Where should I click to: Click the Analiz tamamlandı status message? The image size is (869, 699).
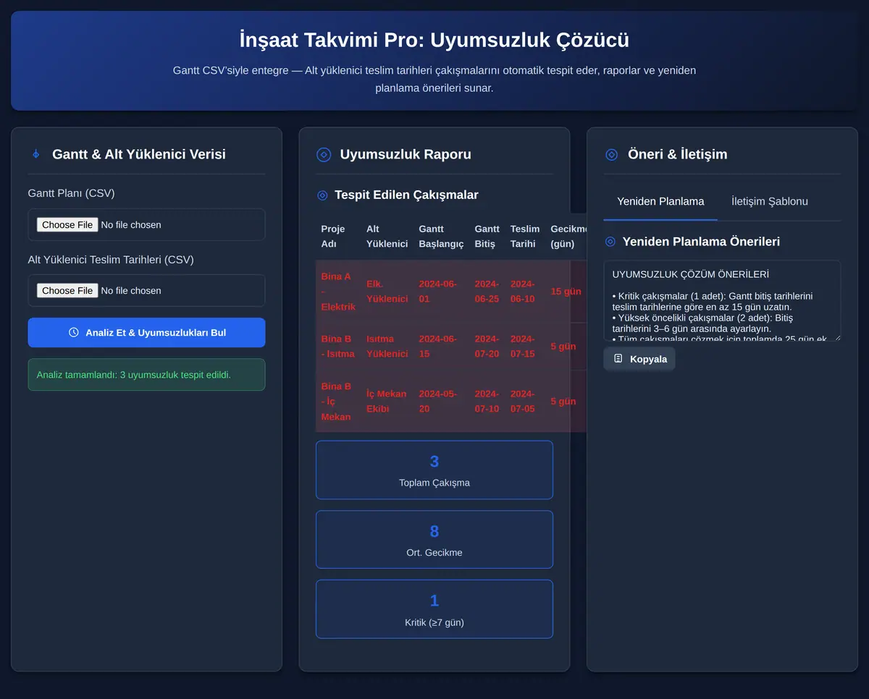tap(146, 375)
